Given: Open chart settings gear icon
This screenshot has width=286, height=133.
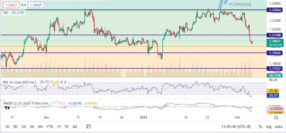Looking at the screenshot, I should (276, 117).
